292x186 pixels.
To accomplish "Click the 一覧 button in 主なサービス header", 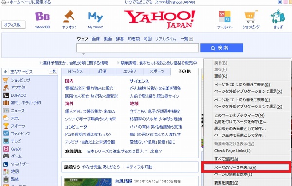I will 53,71.
